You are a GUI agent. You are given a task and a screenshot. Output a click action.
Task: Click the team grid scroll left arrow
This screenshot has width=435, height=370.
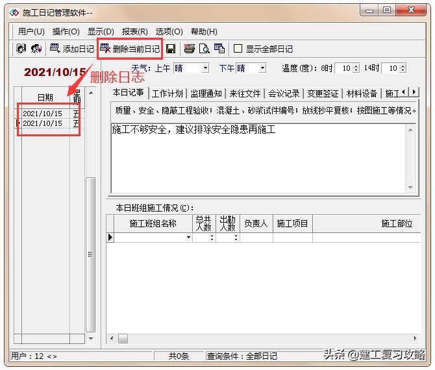point(112,338)
